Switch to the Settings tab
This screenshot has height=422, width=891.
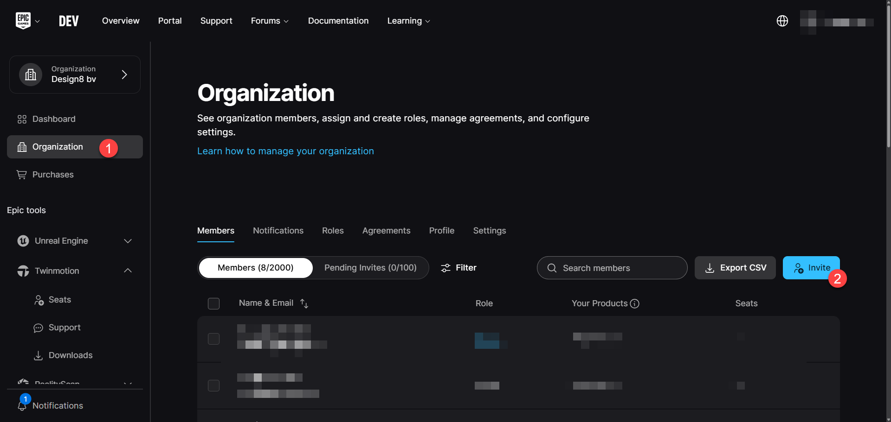[x=490, y=231]
